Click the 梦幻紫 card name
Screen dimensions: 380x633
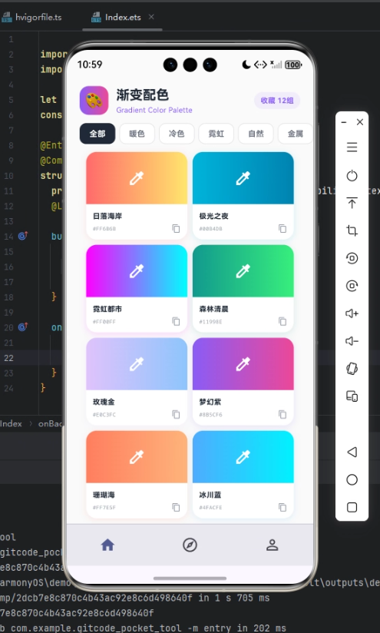(210, 402)
